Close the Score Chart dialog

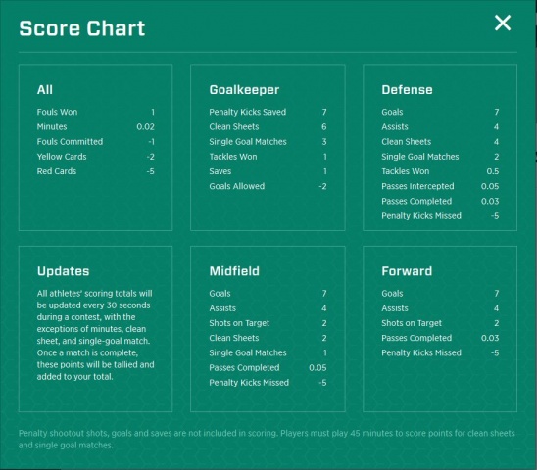pos(503,23)
